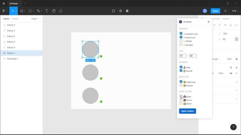Click the constrain proportions lock icon

click(236, 39)
